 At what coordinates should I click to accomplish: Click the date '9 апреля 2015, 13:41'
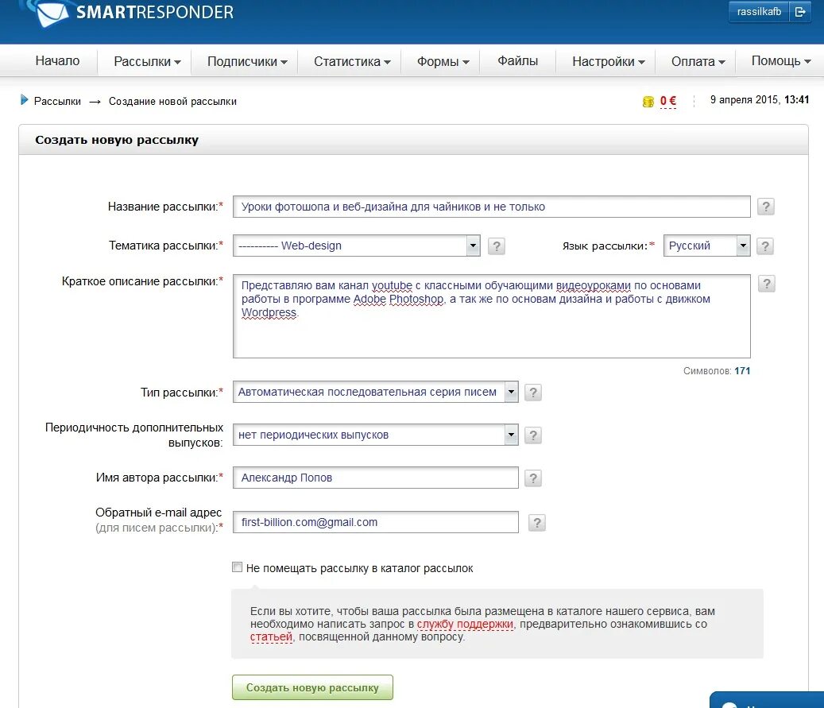tap(760, 99)
